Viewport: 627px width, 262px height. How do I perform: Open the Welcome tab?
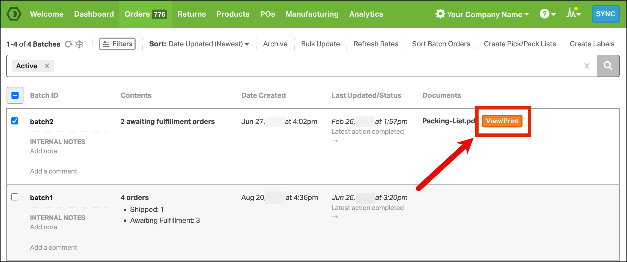coord(47,14)
